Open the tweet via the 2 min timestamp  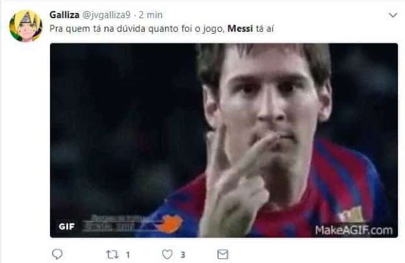pyautogui.click(x=151, y=15)
